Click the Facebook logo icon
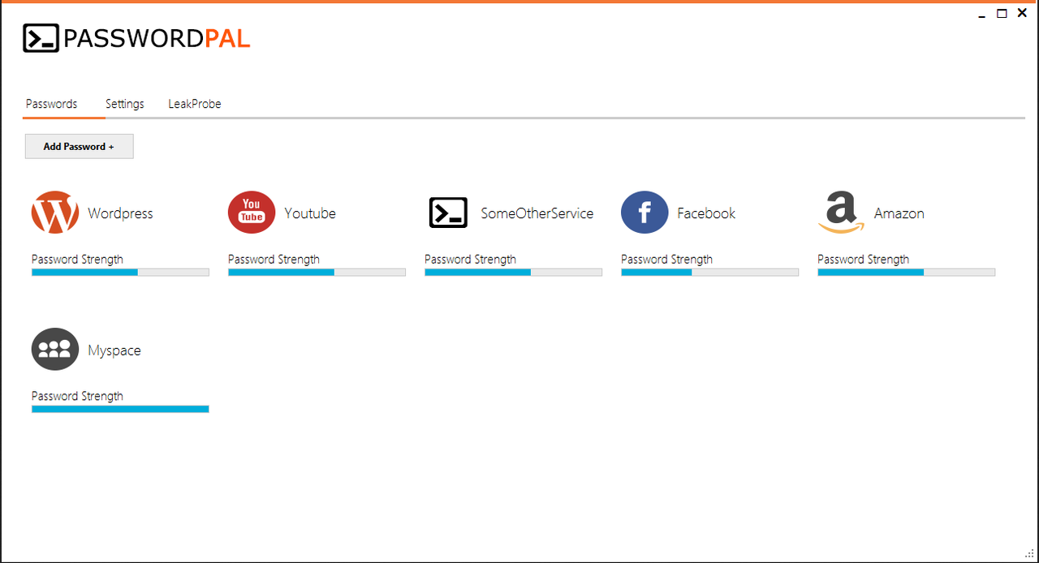The image size is (1039, 563). [x=645, y=213]
